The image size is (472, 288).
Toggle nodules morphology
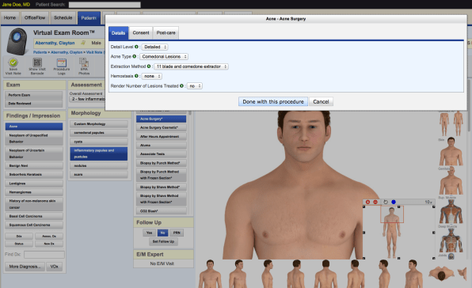(x=99, y=165)
